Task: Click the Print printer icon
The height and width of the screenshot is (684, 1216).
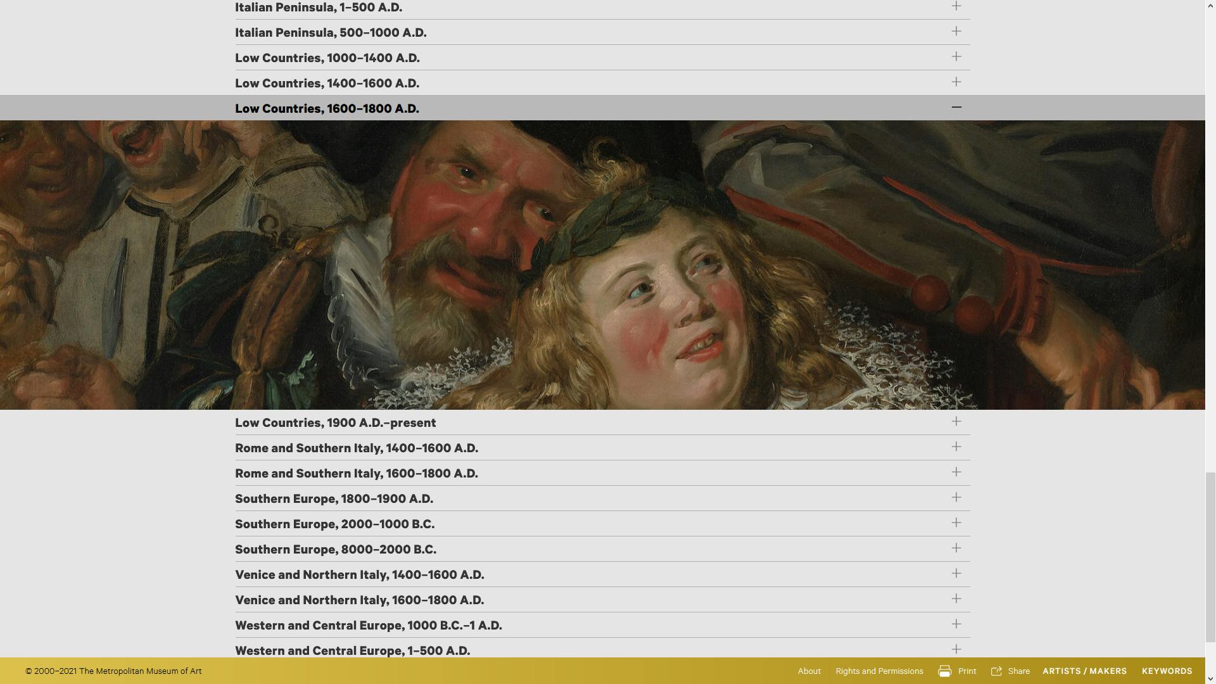Action: [x=944, y=671]
